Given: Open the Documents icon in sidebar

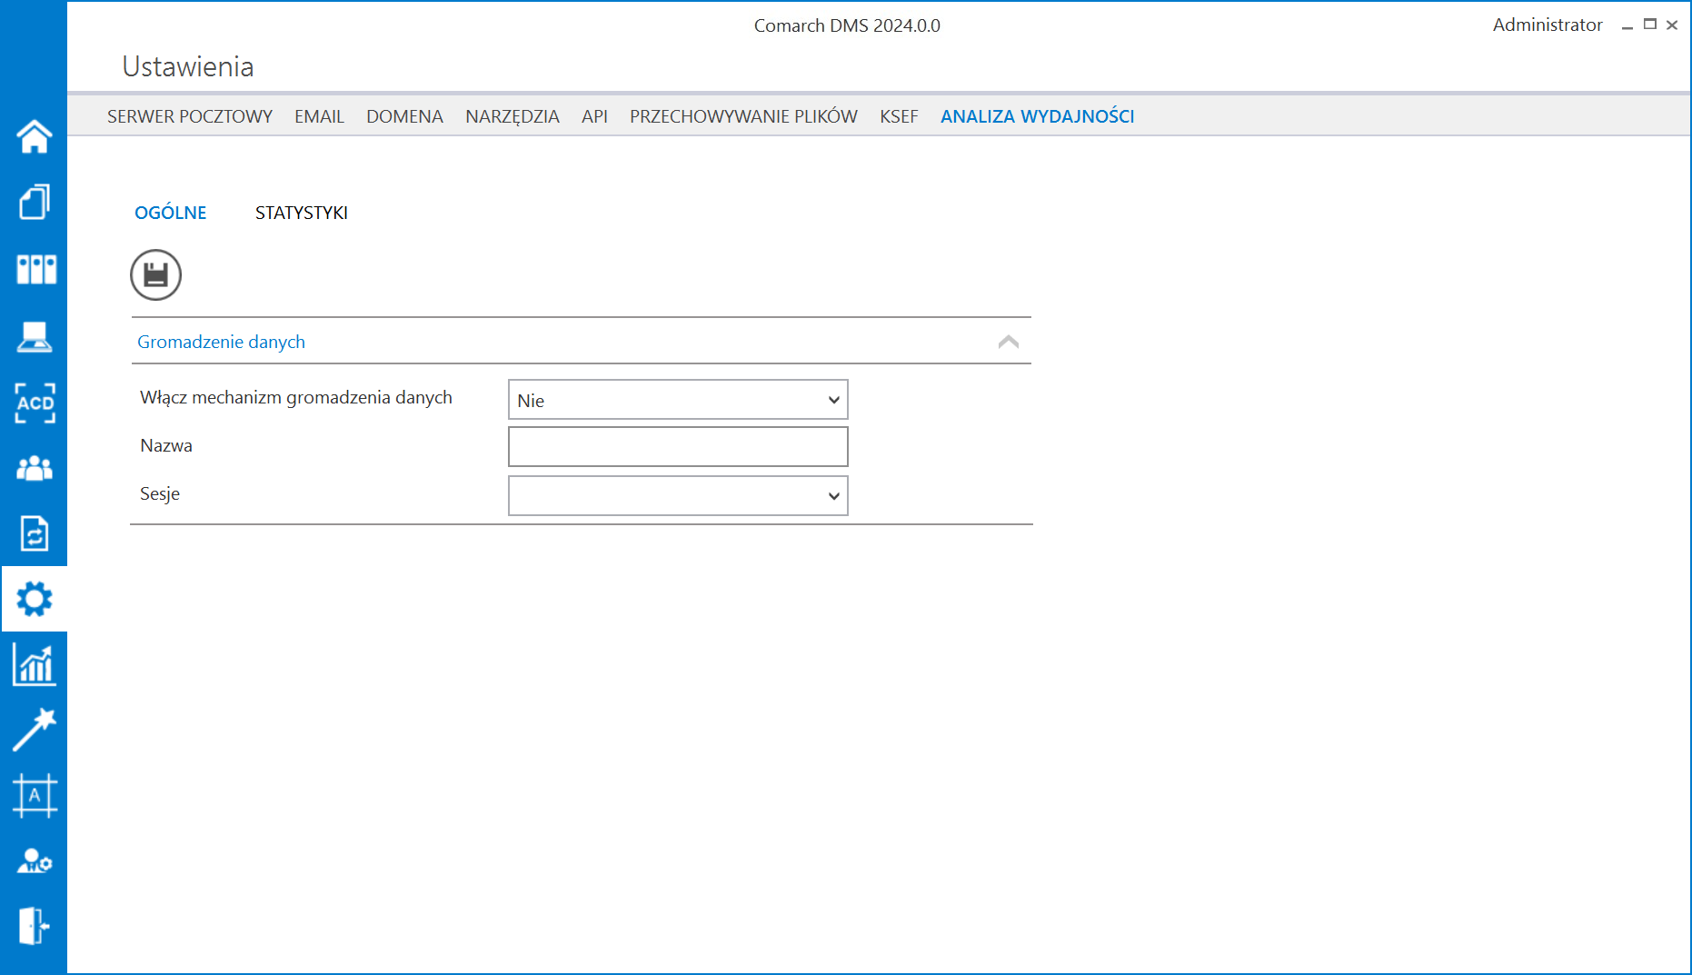Looking at the screenshot, I should 35,202.
